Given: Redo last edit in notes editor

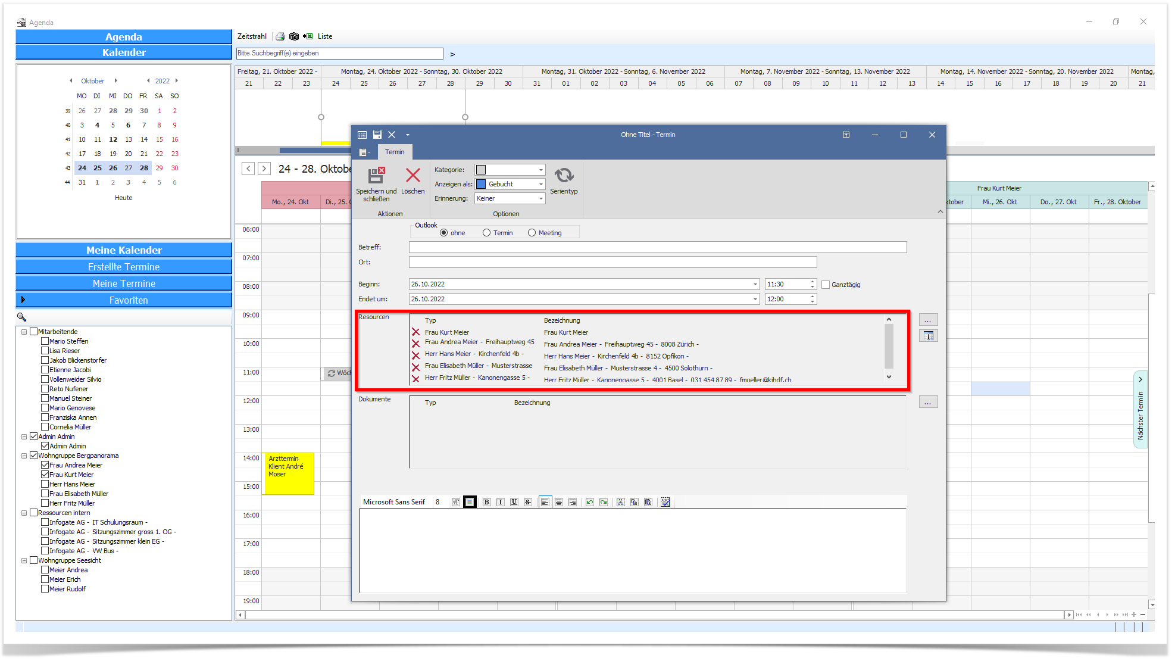Looking at the screenshot, I should coord(604,502).
